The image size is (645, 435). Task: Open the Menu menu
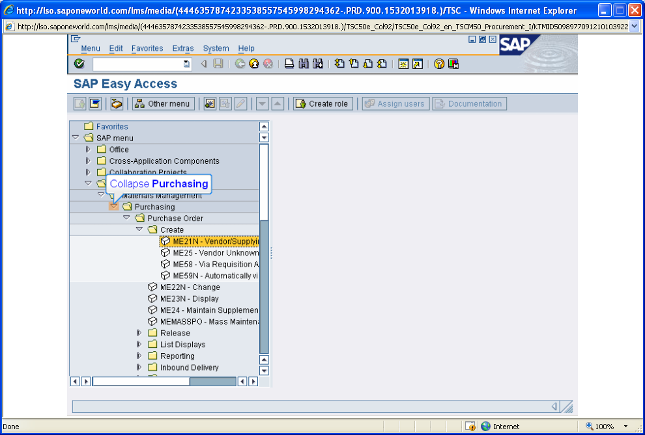point(91,48)
